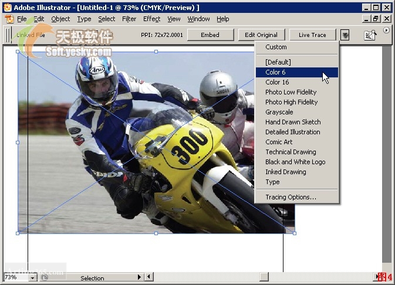Click the Go to Bridge icon
This screenshot has height=285, width=395.
point(370,35)
